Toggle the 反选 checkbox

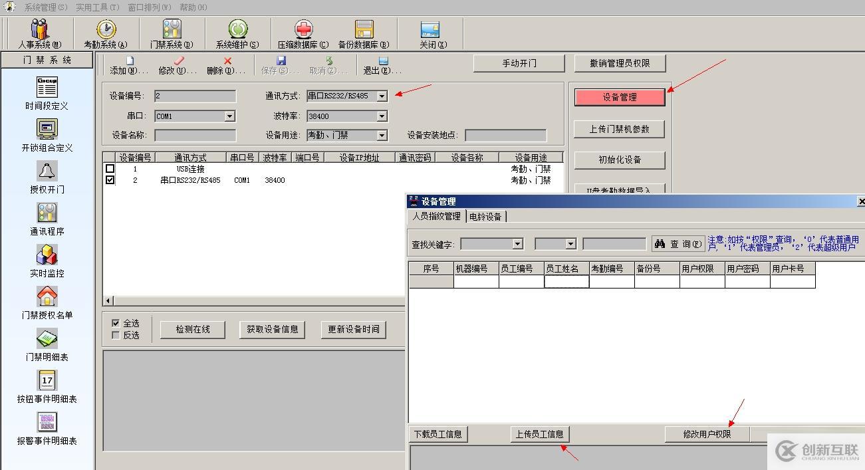(x=116, y=335)
